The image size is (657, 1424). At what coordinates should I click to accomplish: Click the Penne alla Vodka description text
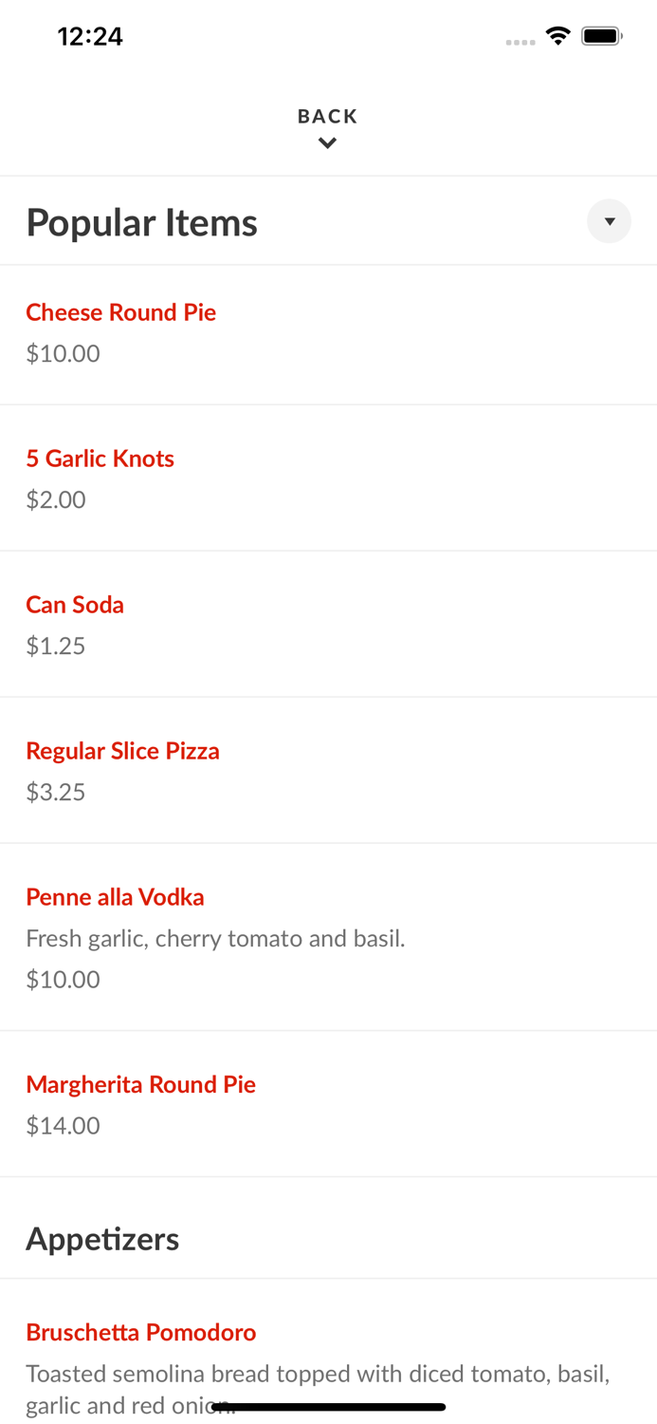[215, 937]
